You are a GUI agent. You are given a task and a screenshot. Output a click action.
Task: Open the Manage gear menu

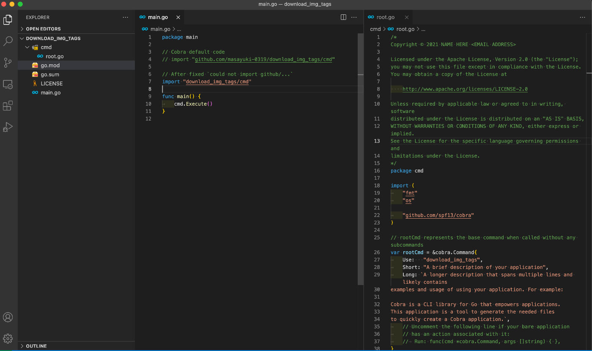[x=8, y=338]
